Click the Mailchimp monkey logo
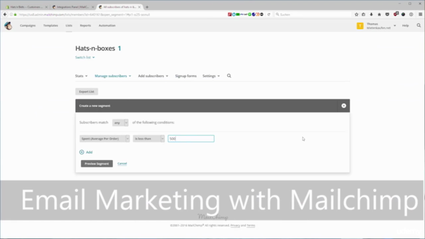This screenshot has width=425, height=239. pyautogui.click(x=8, y=26)
